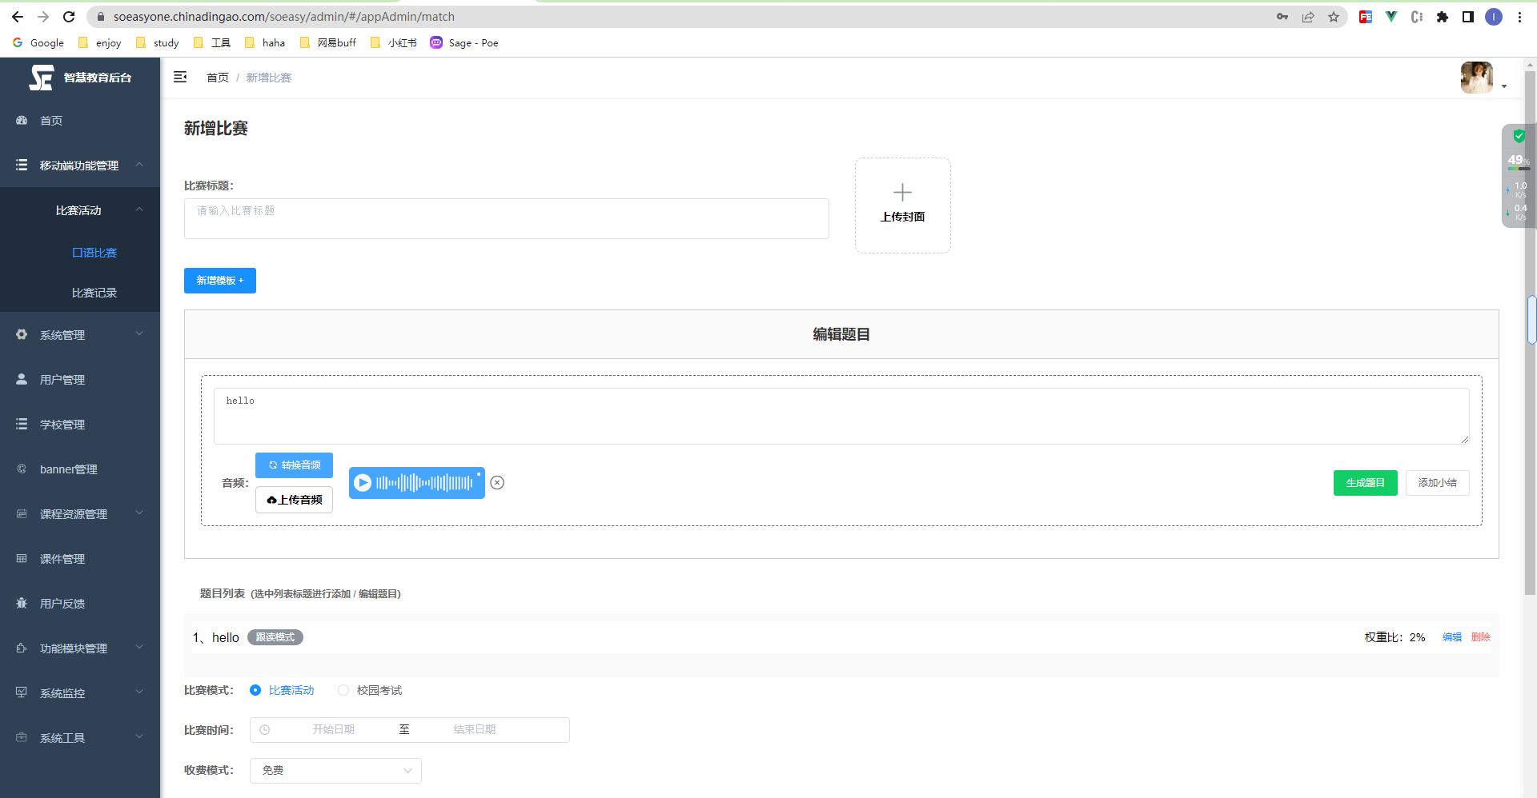Click 删除 for the hello question
1537x798 pixels.
(1481, 637)
